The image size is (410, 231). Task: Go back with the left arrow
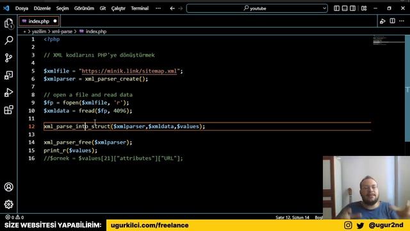172,8
